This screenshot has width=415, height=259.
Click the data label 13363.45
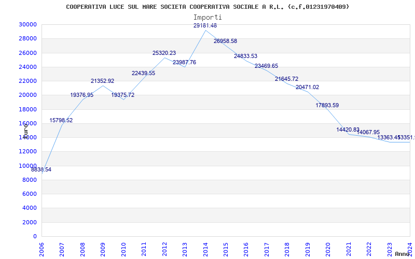(x=389, y=137)
